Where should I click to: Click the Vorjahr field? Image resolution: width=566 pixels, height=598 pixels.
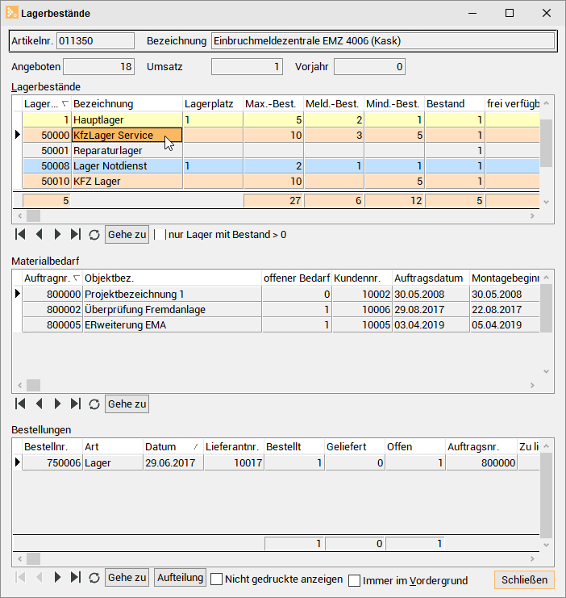pyautogui.click(x=369, y=67)
